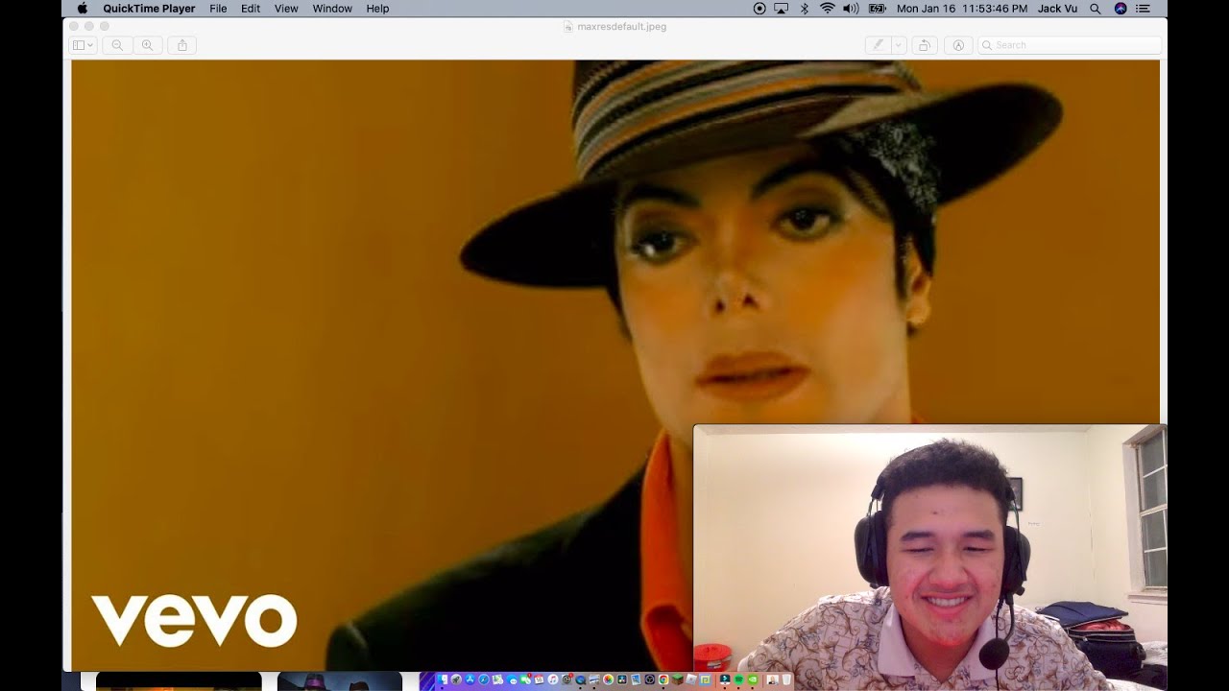Image resolution: width=1229 pixels, height=691 pixels.
Task: Open Calendar in the Dock
Action: click(539, 679)
